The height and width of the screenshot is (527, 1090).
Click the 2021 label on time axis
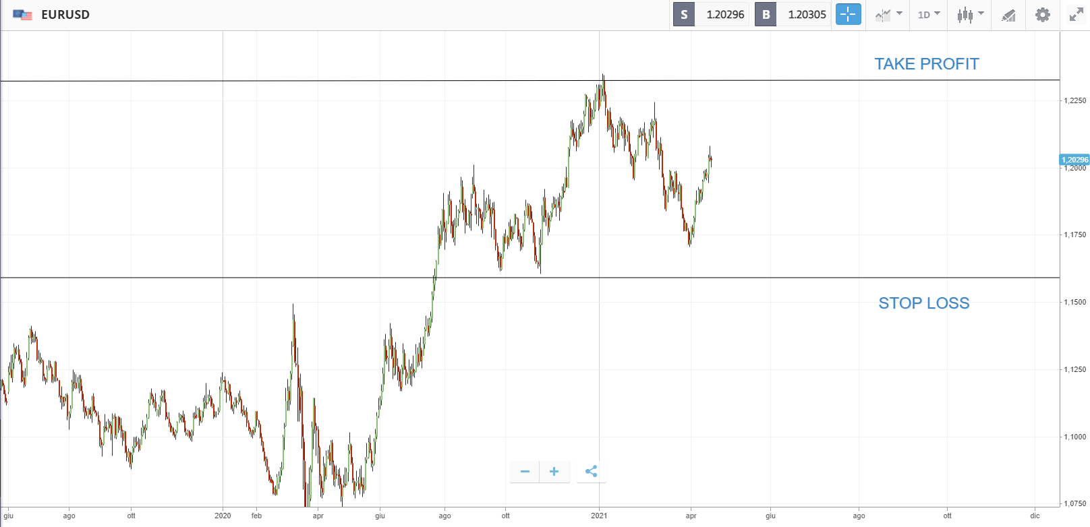pos(599,516)
